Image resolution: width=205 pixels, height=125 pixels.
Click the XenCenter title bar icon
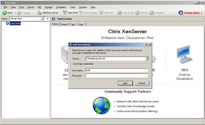(2, 3)
